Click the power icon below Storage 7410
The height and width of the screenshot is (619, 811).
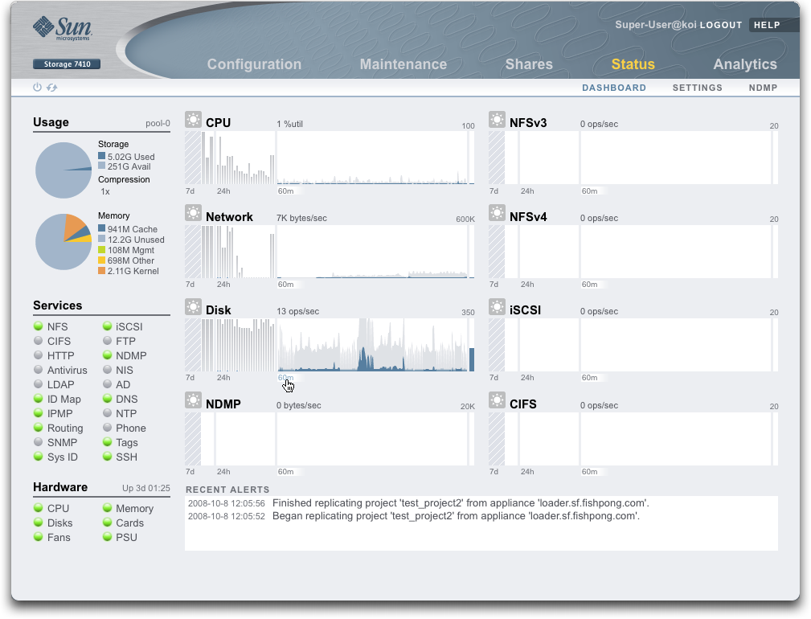pyautogui.click(x=37, y=88)
